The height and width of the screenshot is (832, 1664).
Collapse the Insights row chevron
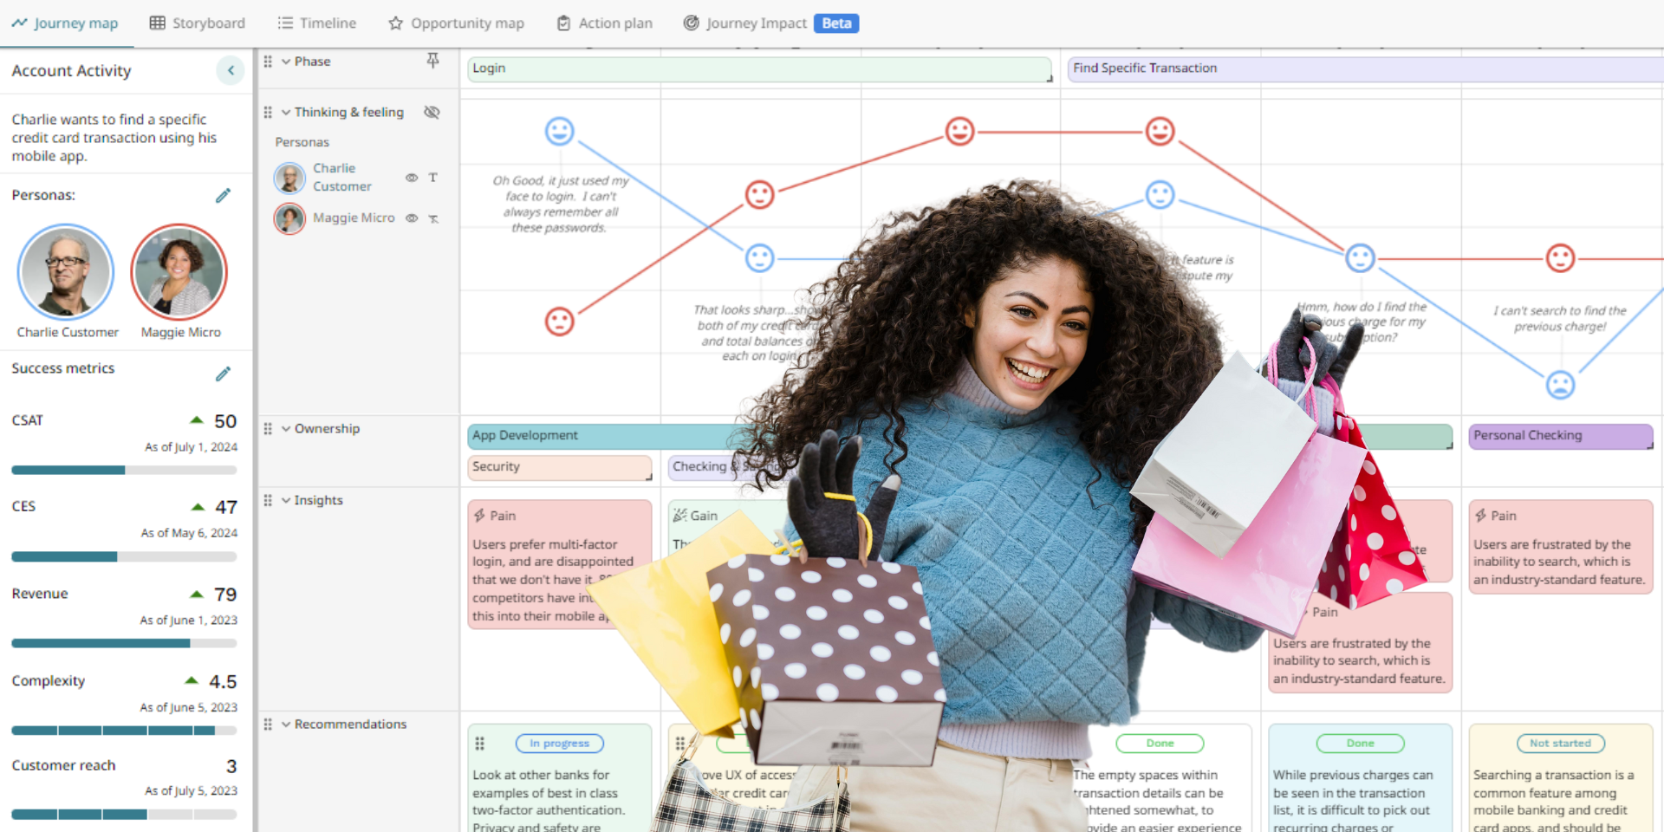[x=285, y=500]
